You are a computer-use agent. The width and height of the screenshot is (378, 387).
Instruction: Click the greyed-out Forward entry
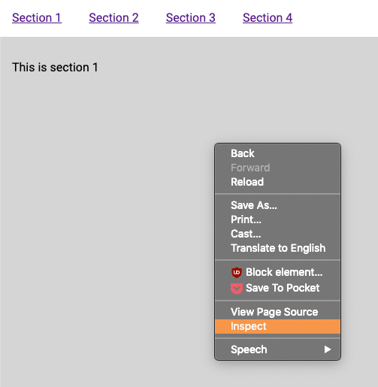pos(277,168)
